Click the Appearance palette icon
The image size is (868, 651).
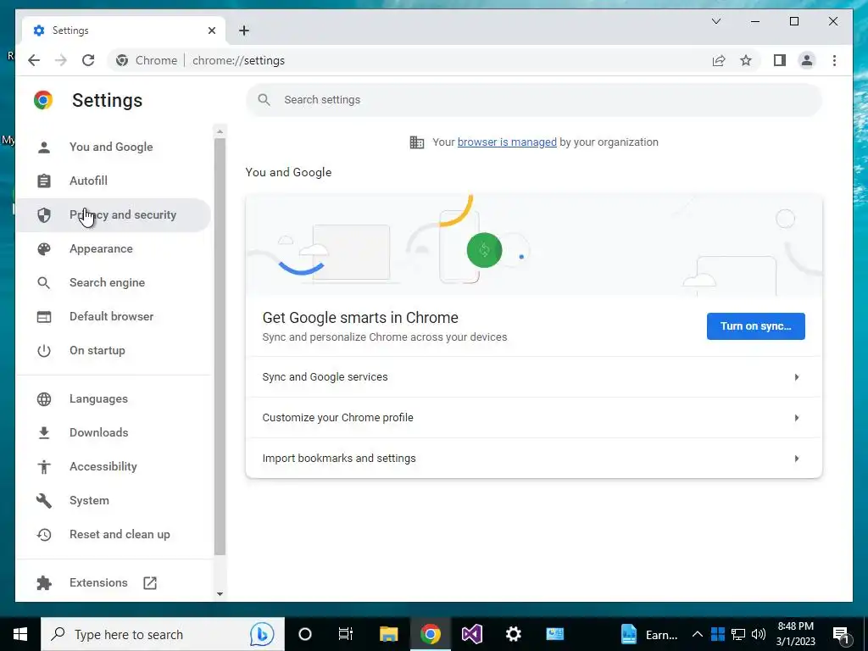pos(44,249)
